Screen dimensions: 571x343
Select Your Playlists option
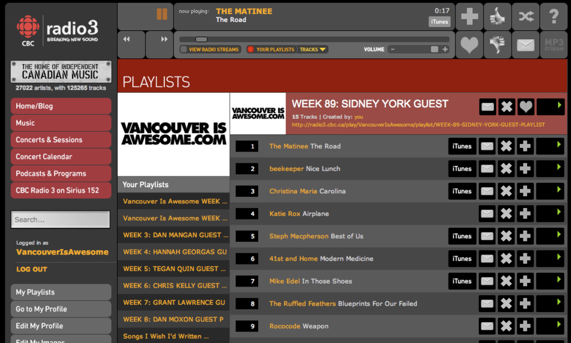tap(271, 49)
